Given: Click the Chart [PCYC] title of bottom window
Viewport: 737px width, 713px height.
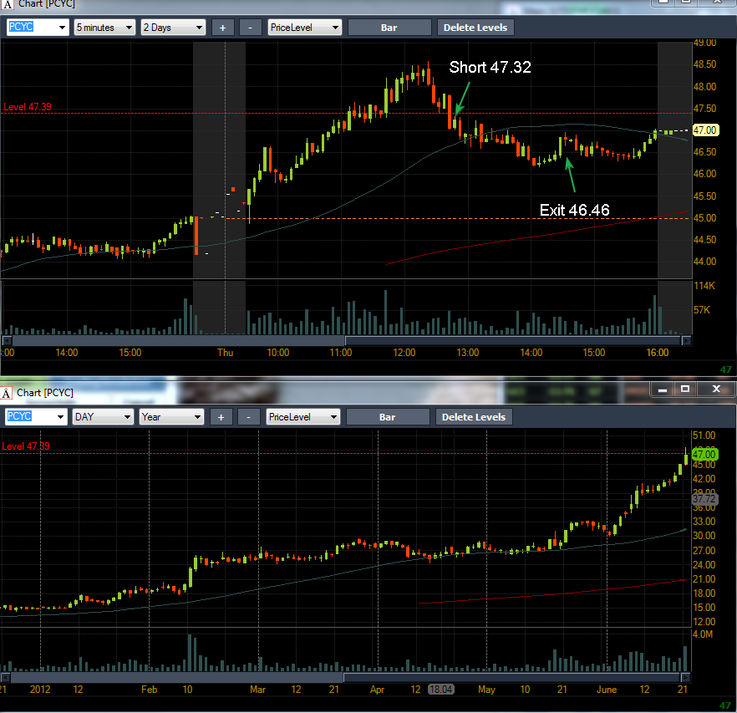Looking at the screenshot, I should (x=45, y=393).
